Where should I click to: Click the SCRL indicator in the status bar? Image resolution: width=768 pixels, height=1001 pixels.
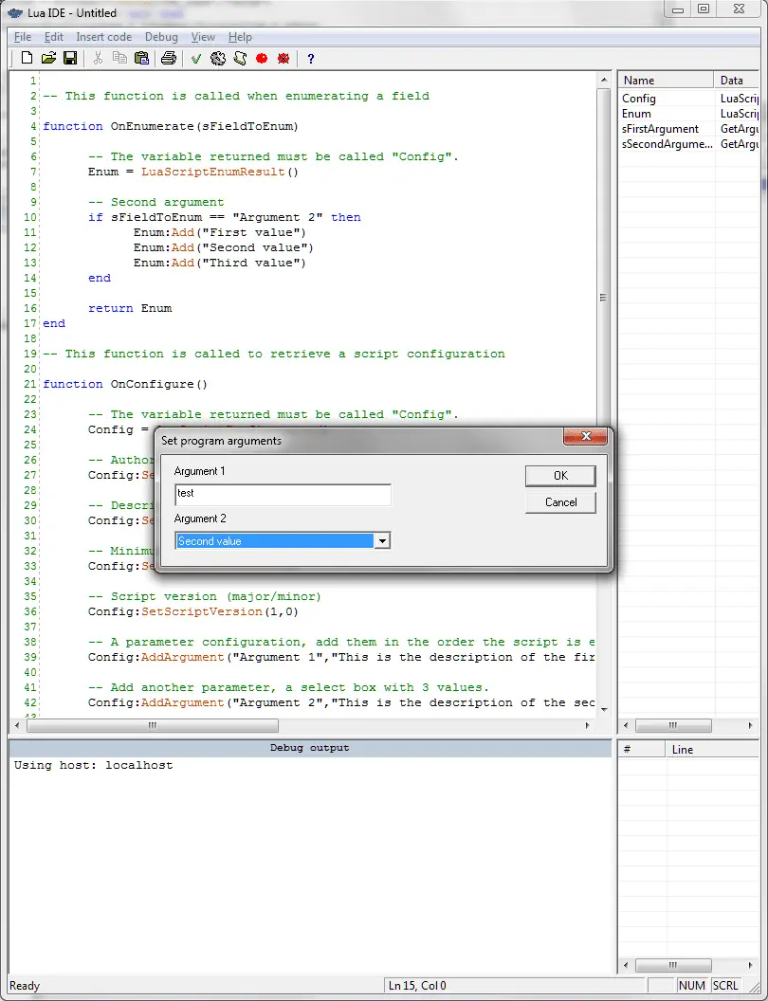click(x=725, y=986)
